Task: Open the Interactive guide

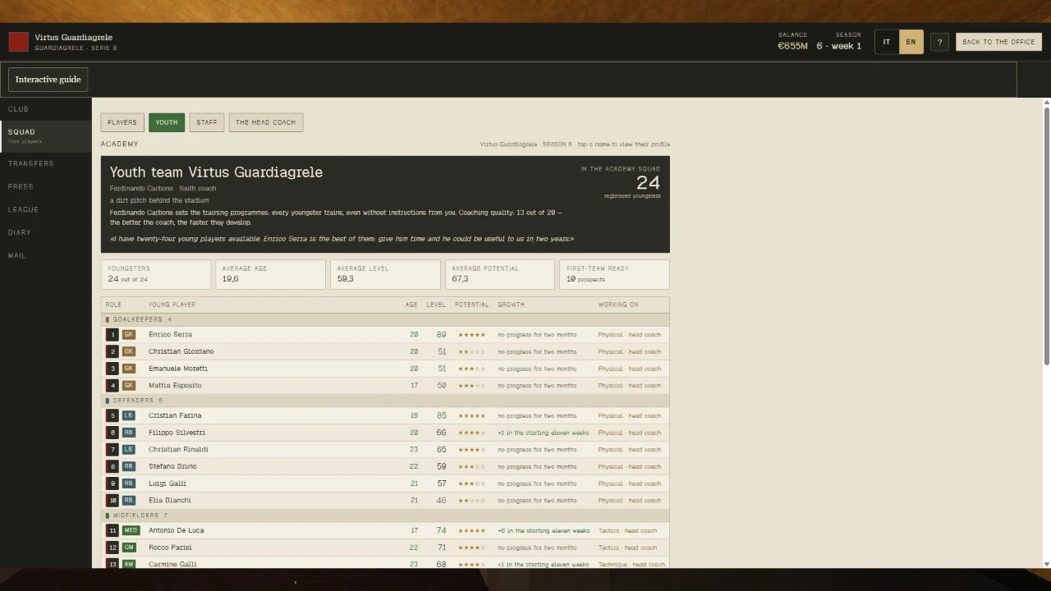Action: coord(48,80)
